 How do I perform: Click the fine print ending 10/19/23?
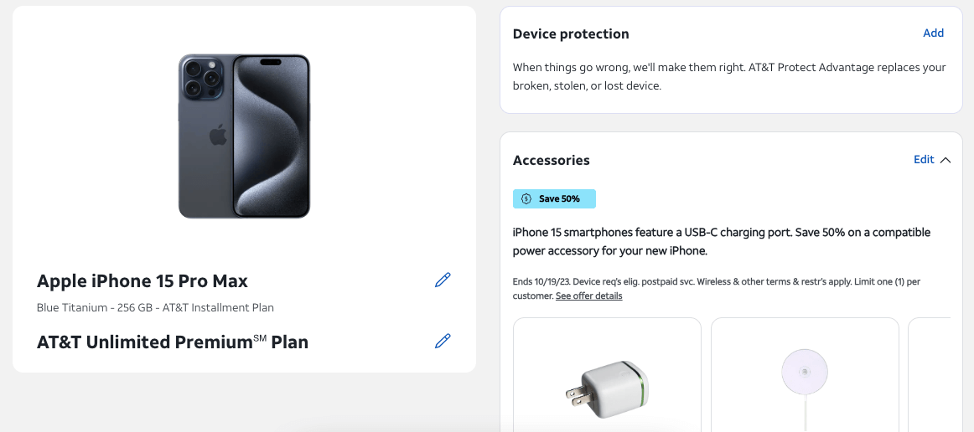(716, 282)
